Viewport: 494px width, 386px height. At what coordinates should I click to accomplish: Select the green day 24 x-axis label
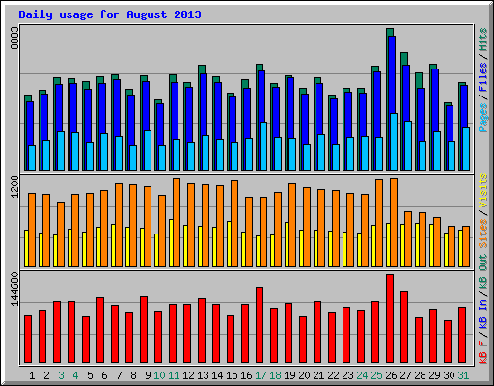tap(362, 375)
